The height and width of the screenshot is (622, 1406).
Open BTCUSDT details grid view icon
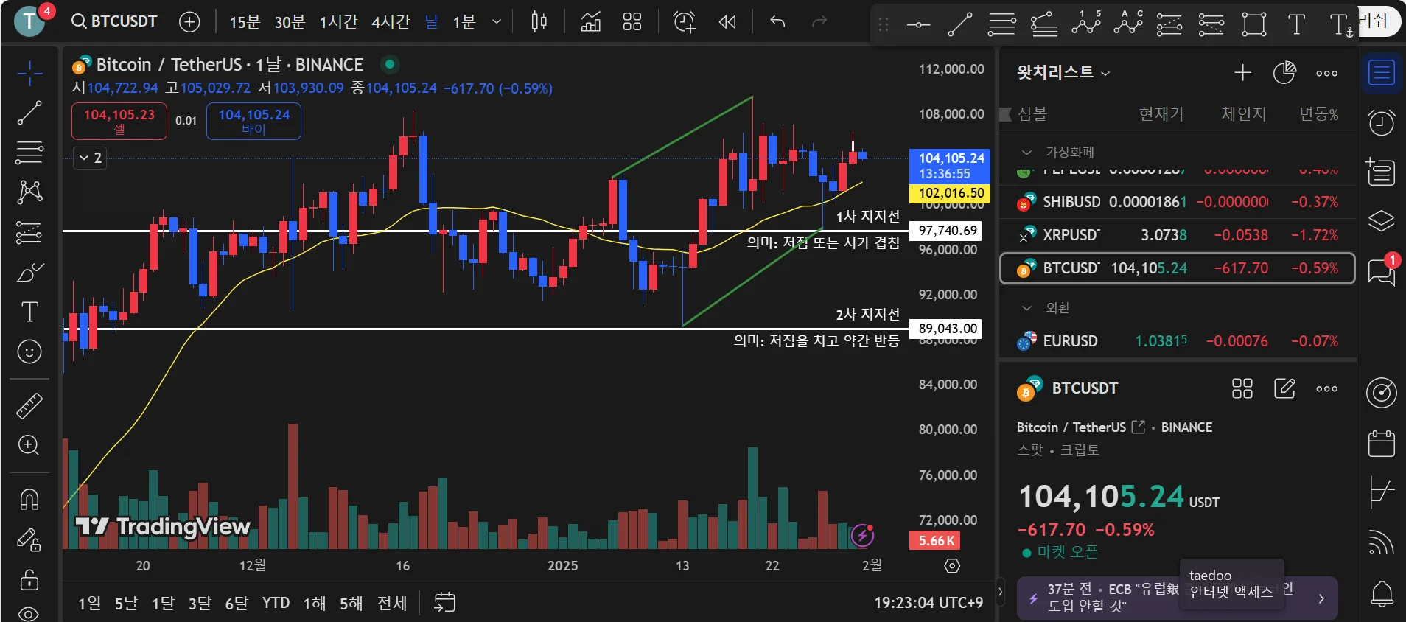[1242, 388]
